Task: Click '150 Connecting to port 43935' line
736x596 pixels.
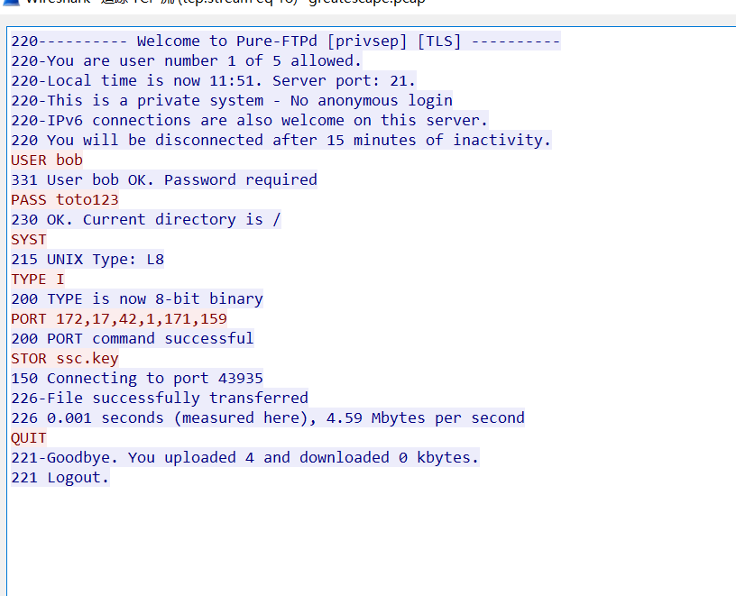Action: [137, 378]
